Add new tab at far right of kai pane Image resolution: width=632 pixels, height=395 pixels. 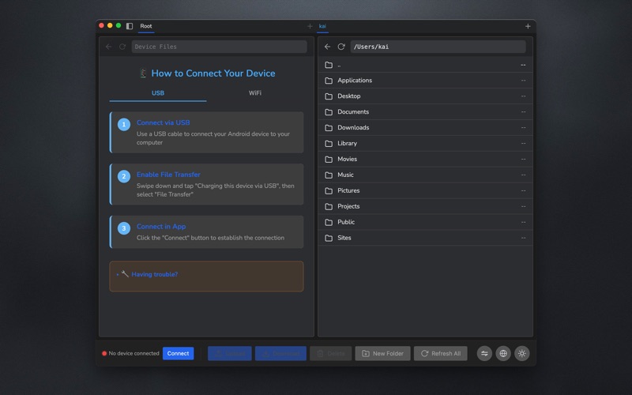[x=528, y=26]
